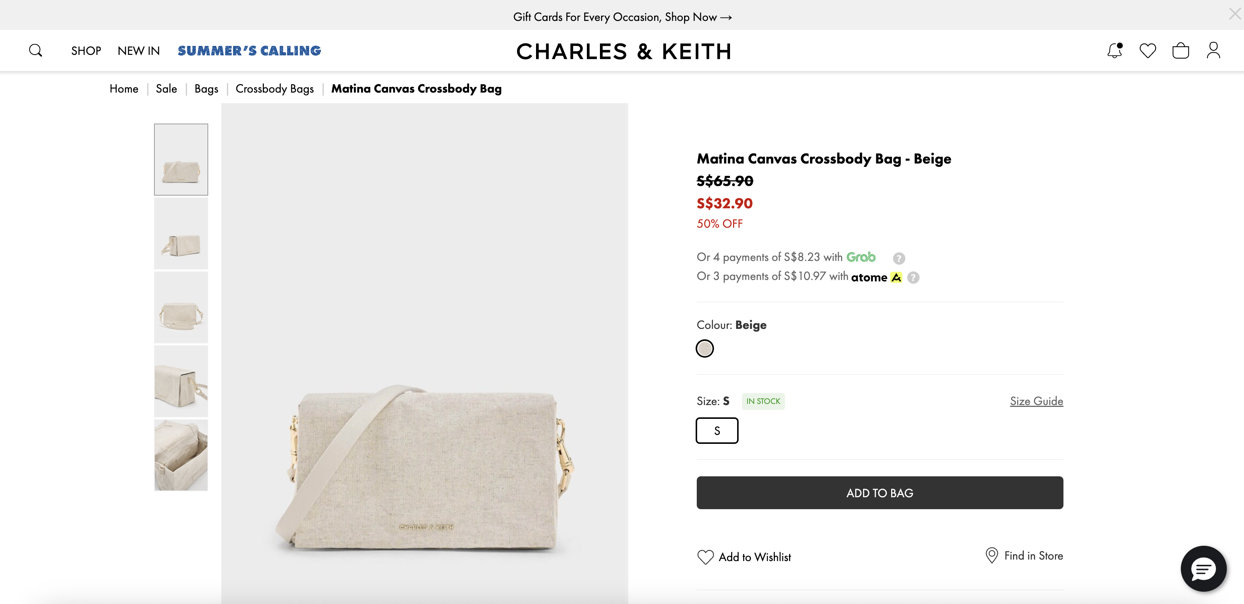Open the NEW IN menu
The height and width of the screenshot is (604, 1244).
coord(139,51)
